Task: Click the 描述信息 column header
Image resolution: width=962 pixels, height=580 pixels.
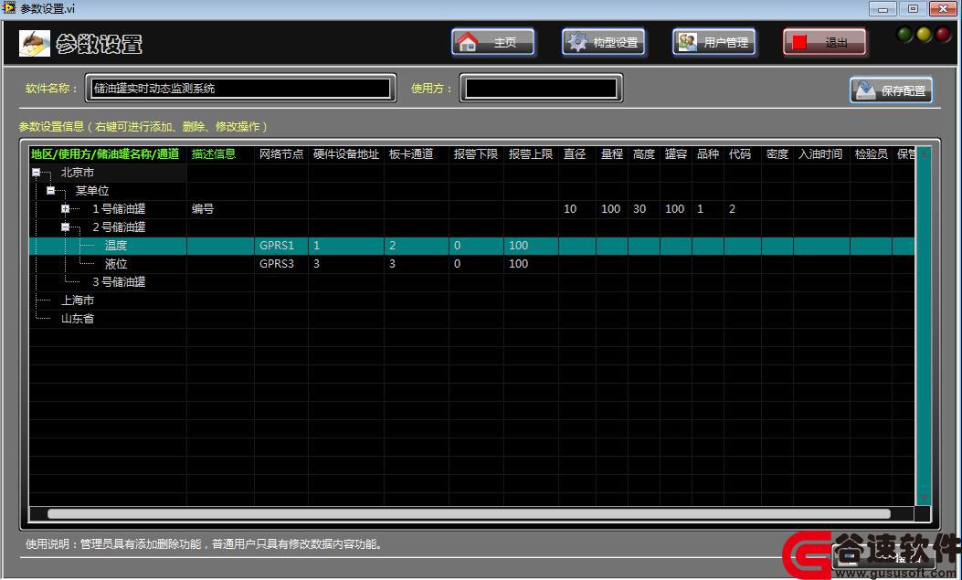Action: pos(214,153)
